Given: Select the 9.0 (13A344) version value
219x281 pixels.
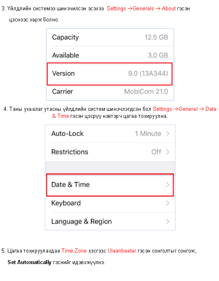Looking at the screenshot, I should click(148, 73).
